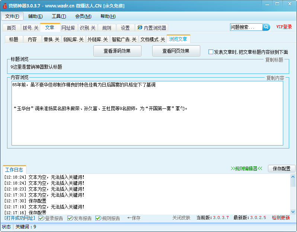Open the 会员(M) menu
The image size is (297, 232).
[83, 16]
